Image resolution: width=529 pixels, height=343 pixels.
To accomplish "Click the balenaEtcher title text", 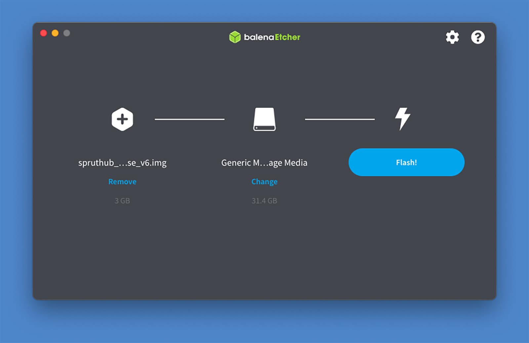I will click(272, 37).
